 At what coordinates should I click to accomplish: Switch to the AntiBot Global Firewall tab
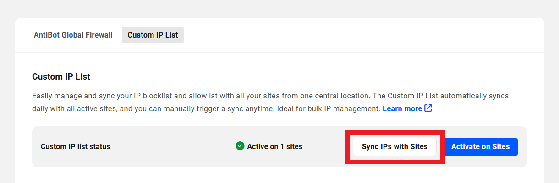point(73,35)
